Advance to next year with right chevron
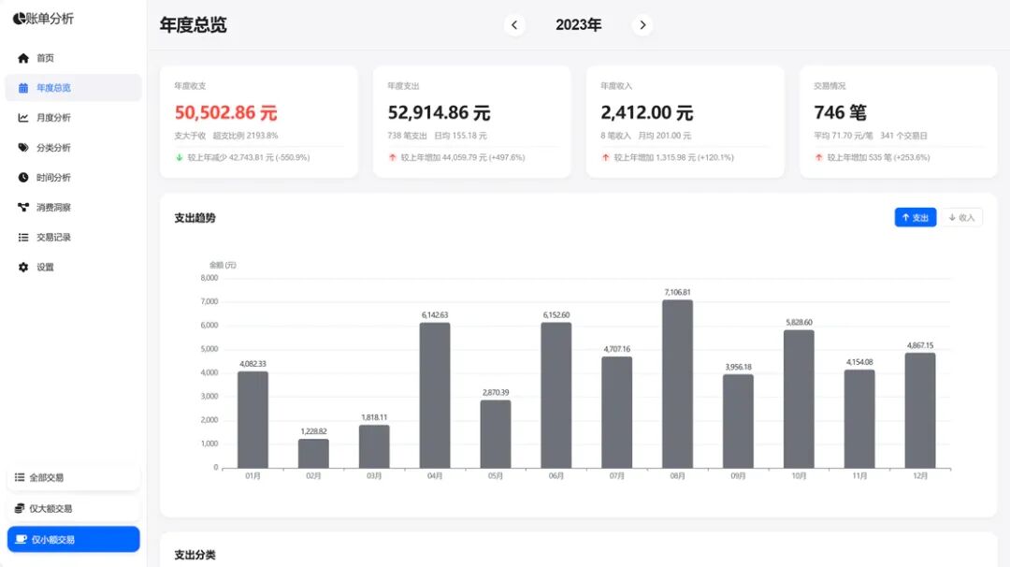Image resolution: width=1010 pixels, height=567 pixels. [642, 25]
